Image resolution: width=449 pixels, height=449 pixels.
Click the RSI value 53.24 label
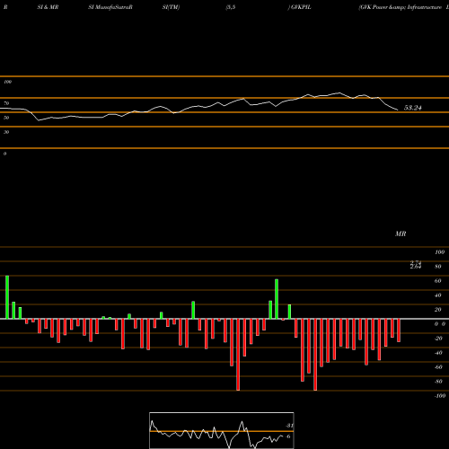(x=413, y=108)
